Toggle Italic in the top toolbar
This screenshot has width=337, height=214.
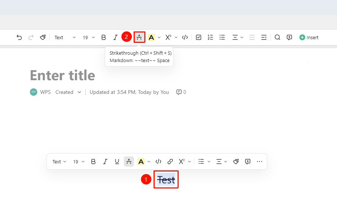pos(116,37)
